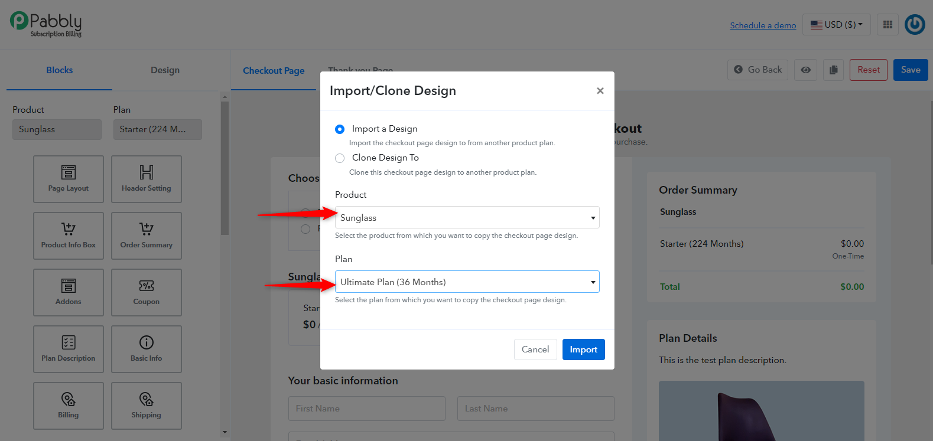The width and height of the screenshot is (933, 441).
Task: Open the Plan Description block
Action: click(69, 349)
